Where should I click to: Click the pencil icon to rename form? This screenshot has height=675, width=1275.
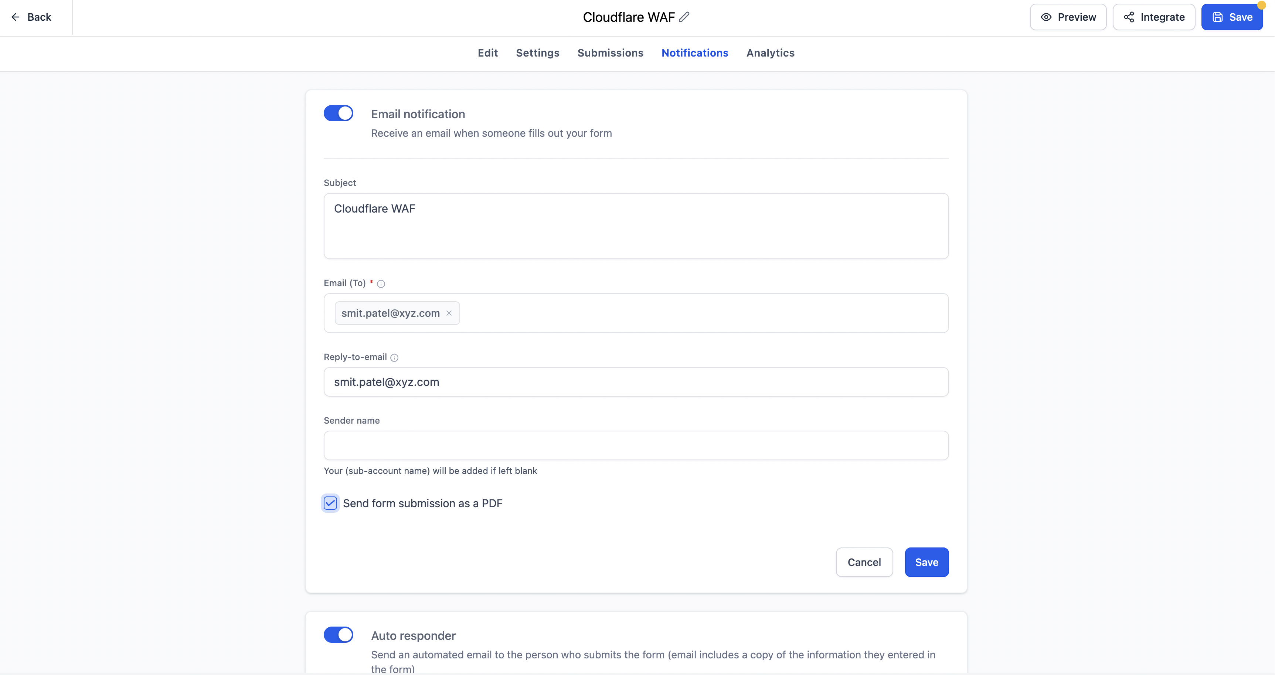click(684, 17)
